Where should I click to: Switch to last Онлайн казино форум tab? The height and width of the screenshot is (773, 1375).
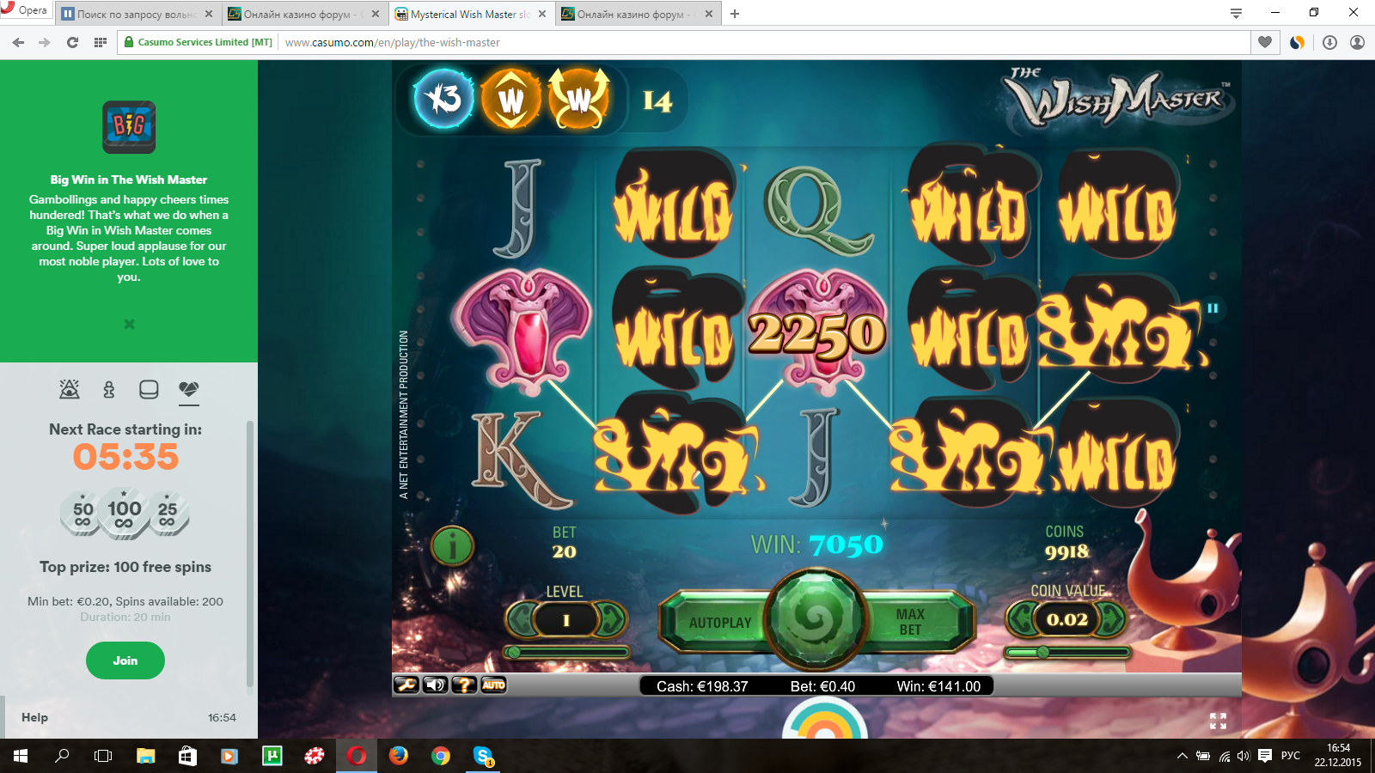tap(638, 14)
